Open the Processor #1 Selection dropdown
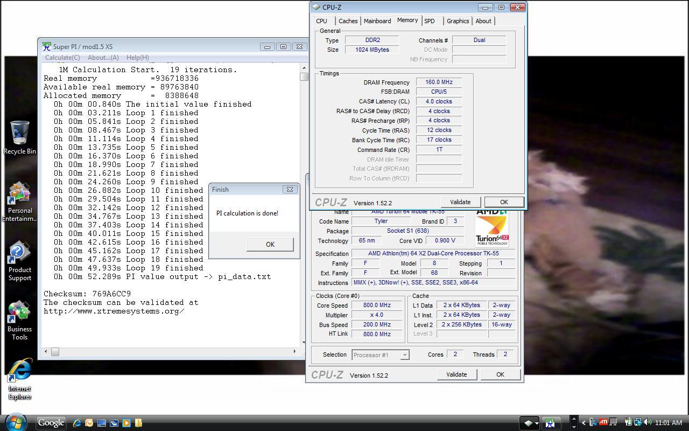689x431 pixels. 381,354
